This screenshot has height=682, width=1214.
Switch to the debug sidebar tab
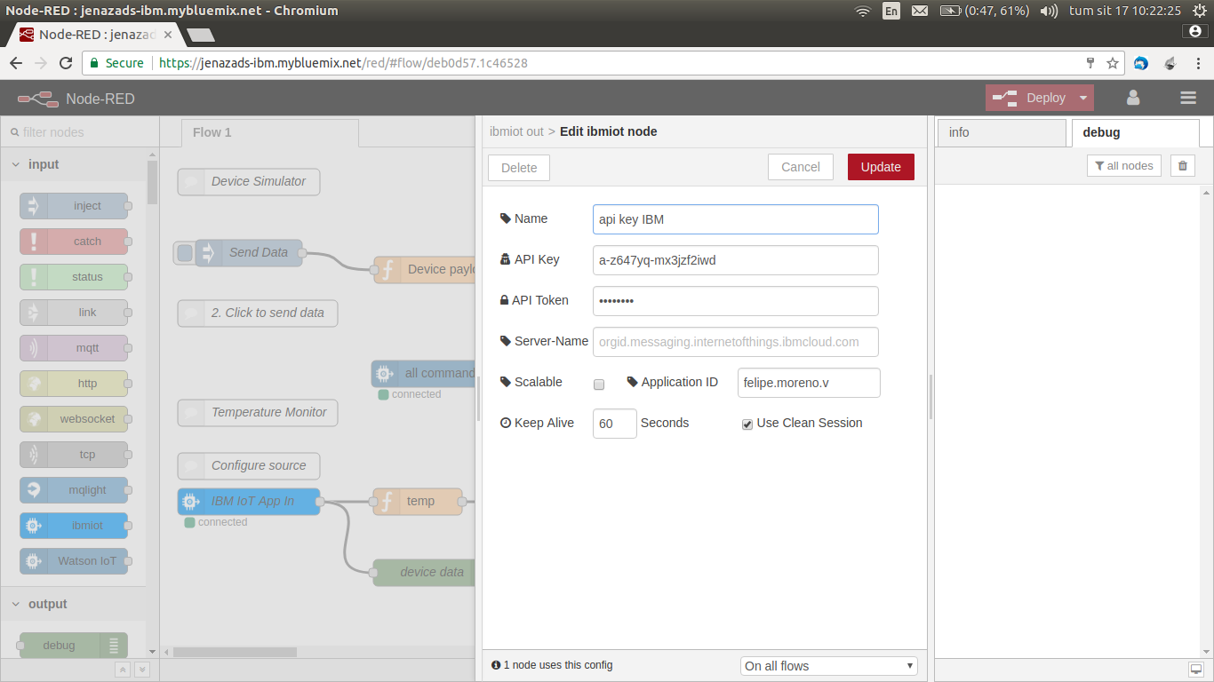(x=1136, y=132)
